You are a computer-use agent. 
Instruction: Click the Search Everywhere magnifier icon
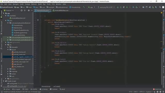tap(160, 7)
